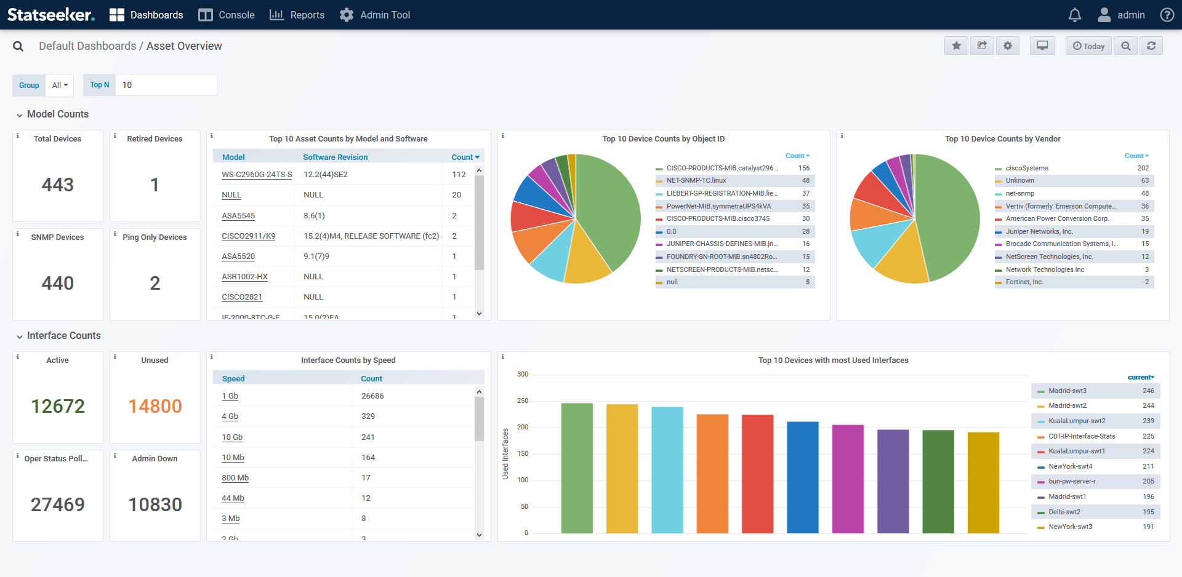Click the Madrid-swt3 green bar

point(577,468)
